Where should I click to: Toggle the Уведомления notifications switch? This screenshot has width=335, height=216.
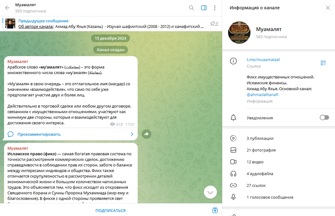(324, 118)
